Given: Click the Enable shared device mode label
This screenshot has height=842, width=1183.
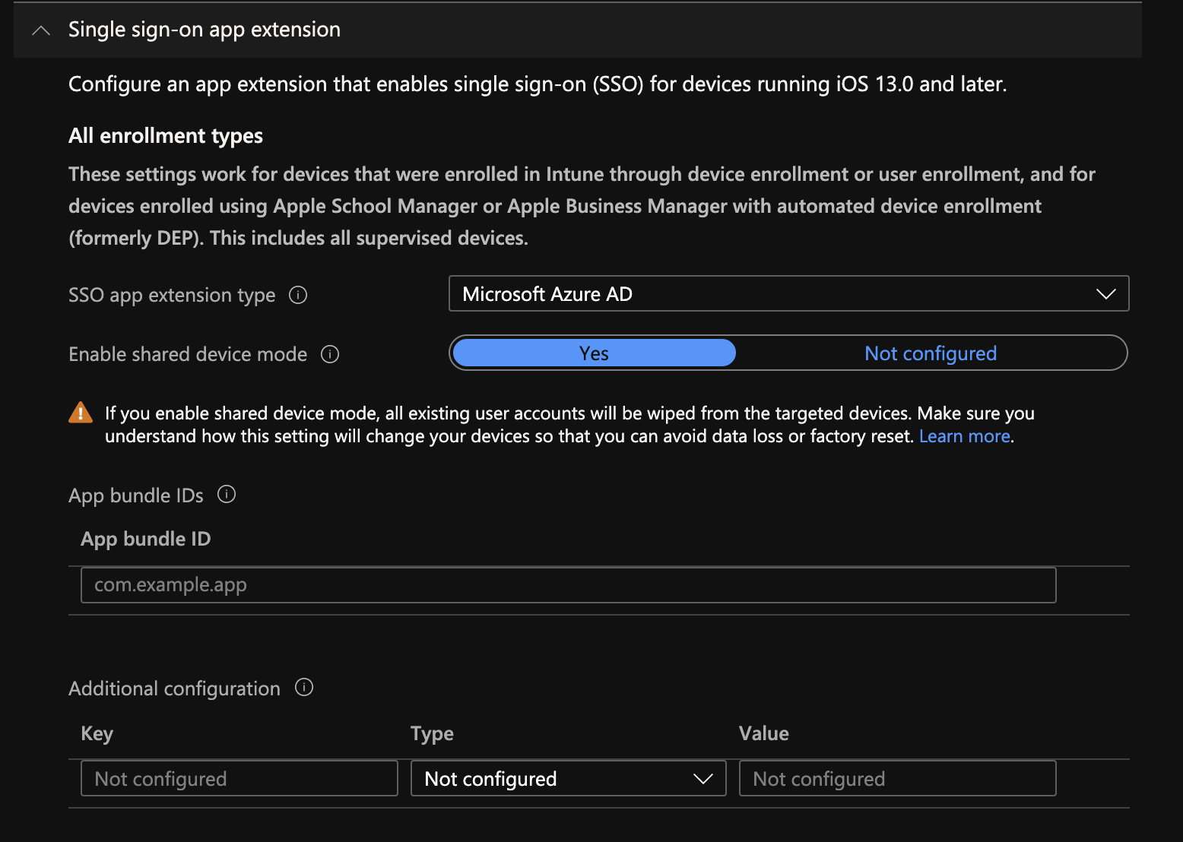Looking at the screenshot, I should click(188, 354).
